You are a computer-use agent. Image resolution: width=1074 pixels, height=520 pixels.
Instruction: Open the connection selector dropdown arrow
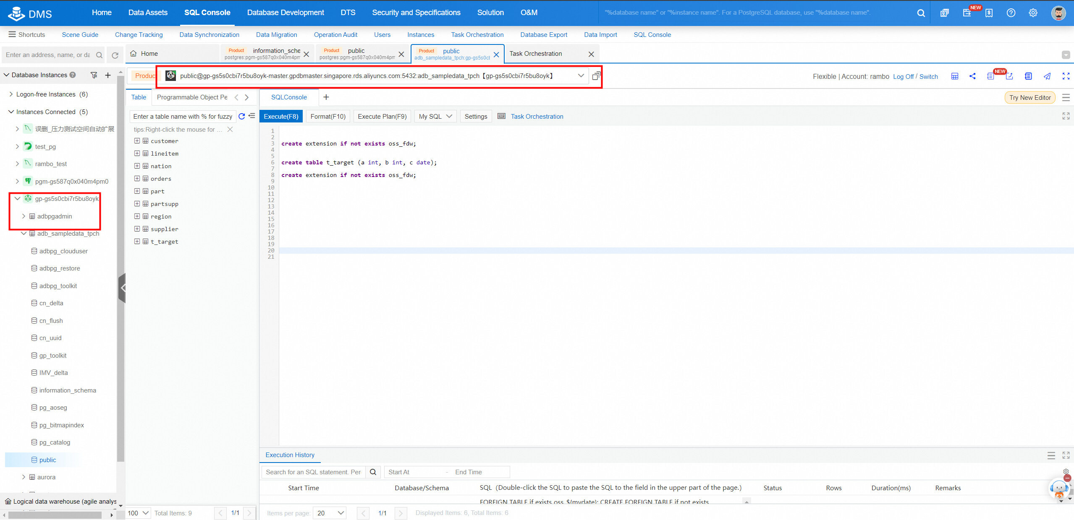(x=581, y=76)
